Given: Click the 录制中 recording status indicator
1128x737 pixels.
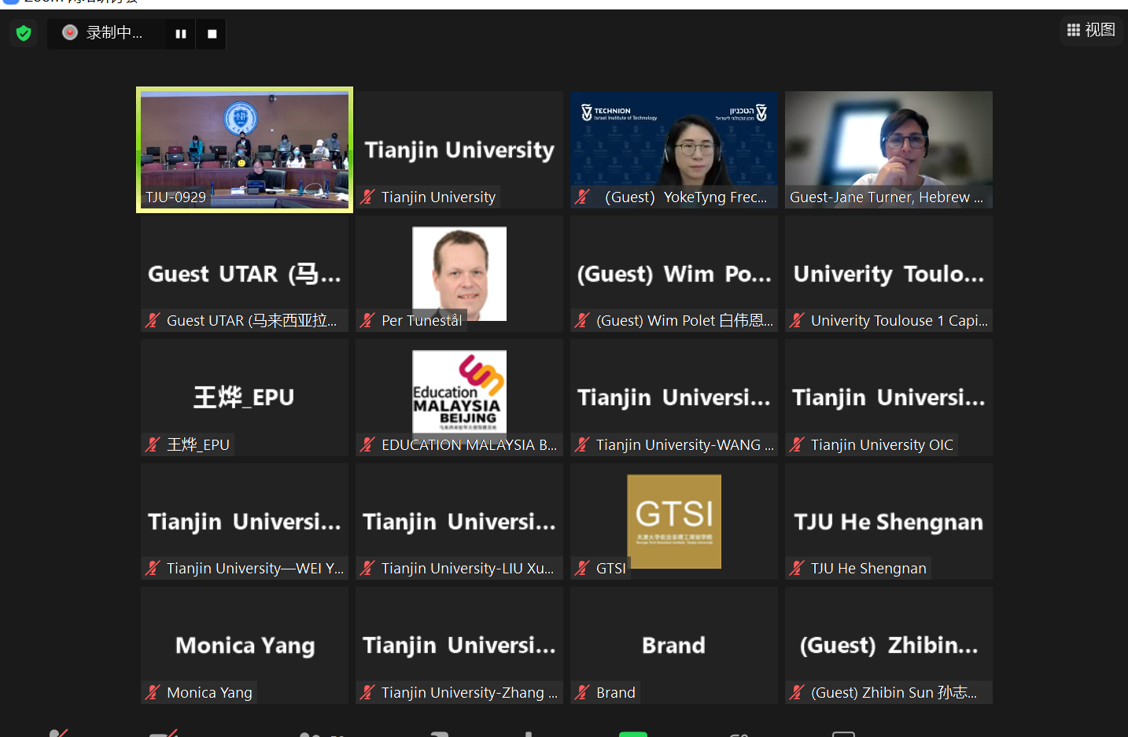Looking at the screenshot, I should tap(105, 33).
